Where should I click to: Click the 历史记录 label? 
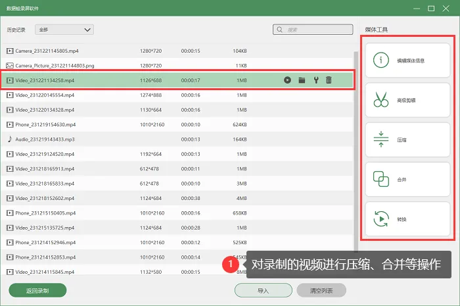click(x=16, y=30)
